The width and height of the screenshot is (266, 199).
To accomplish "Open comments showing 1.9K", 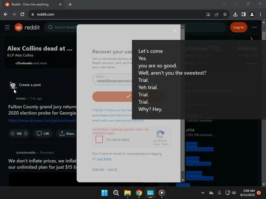I will [43, 133].
